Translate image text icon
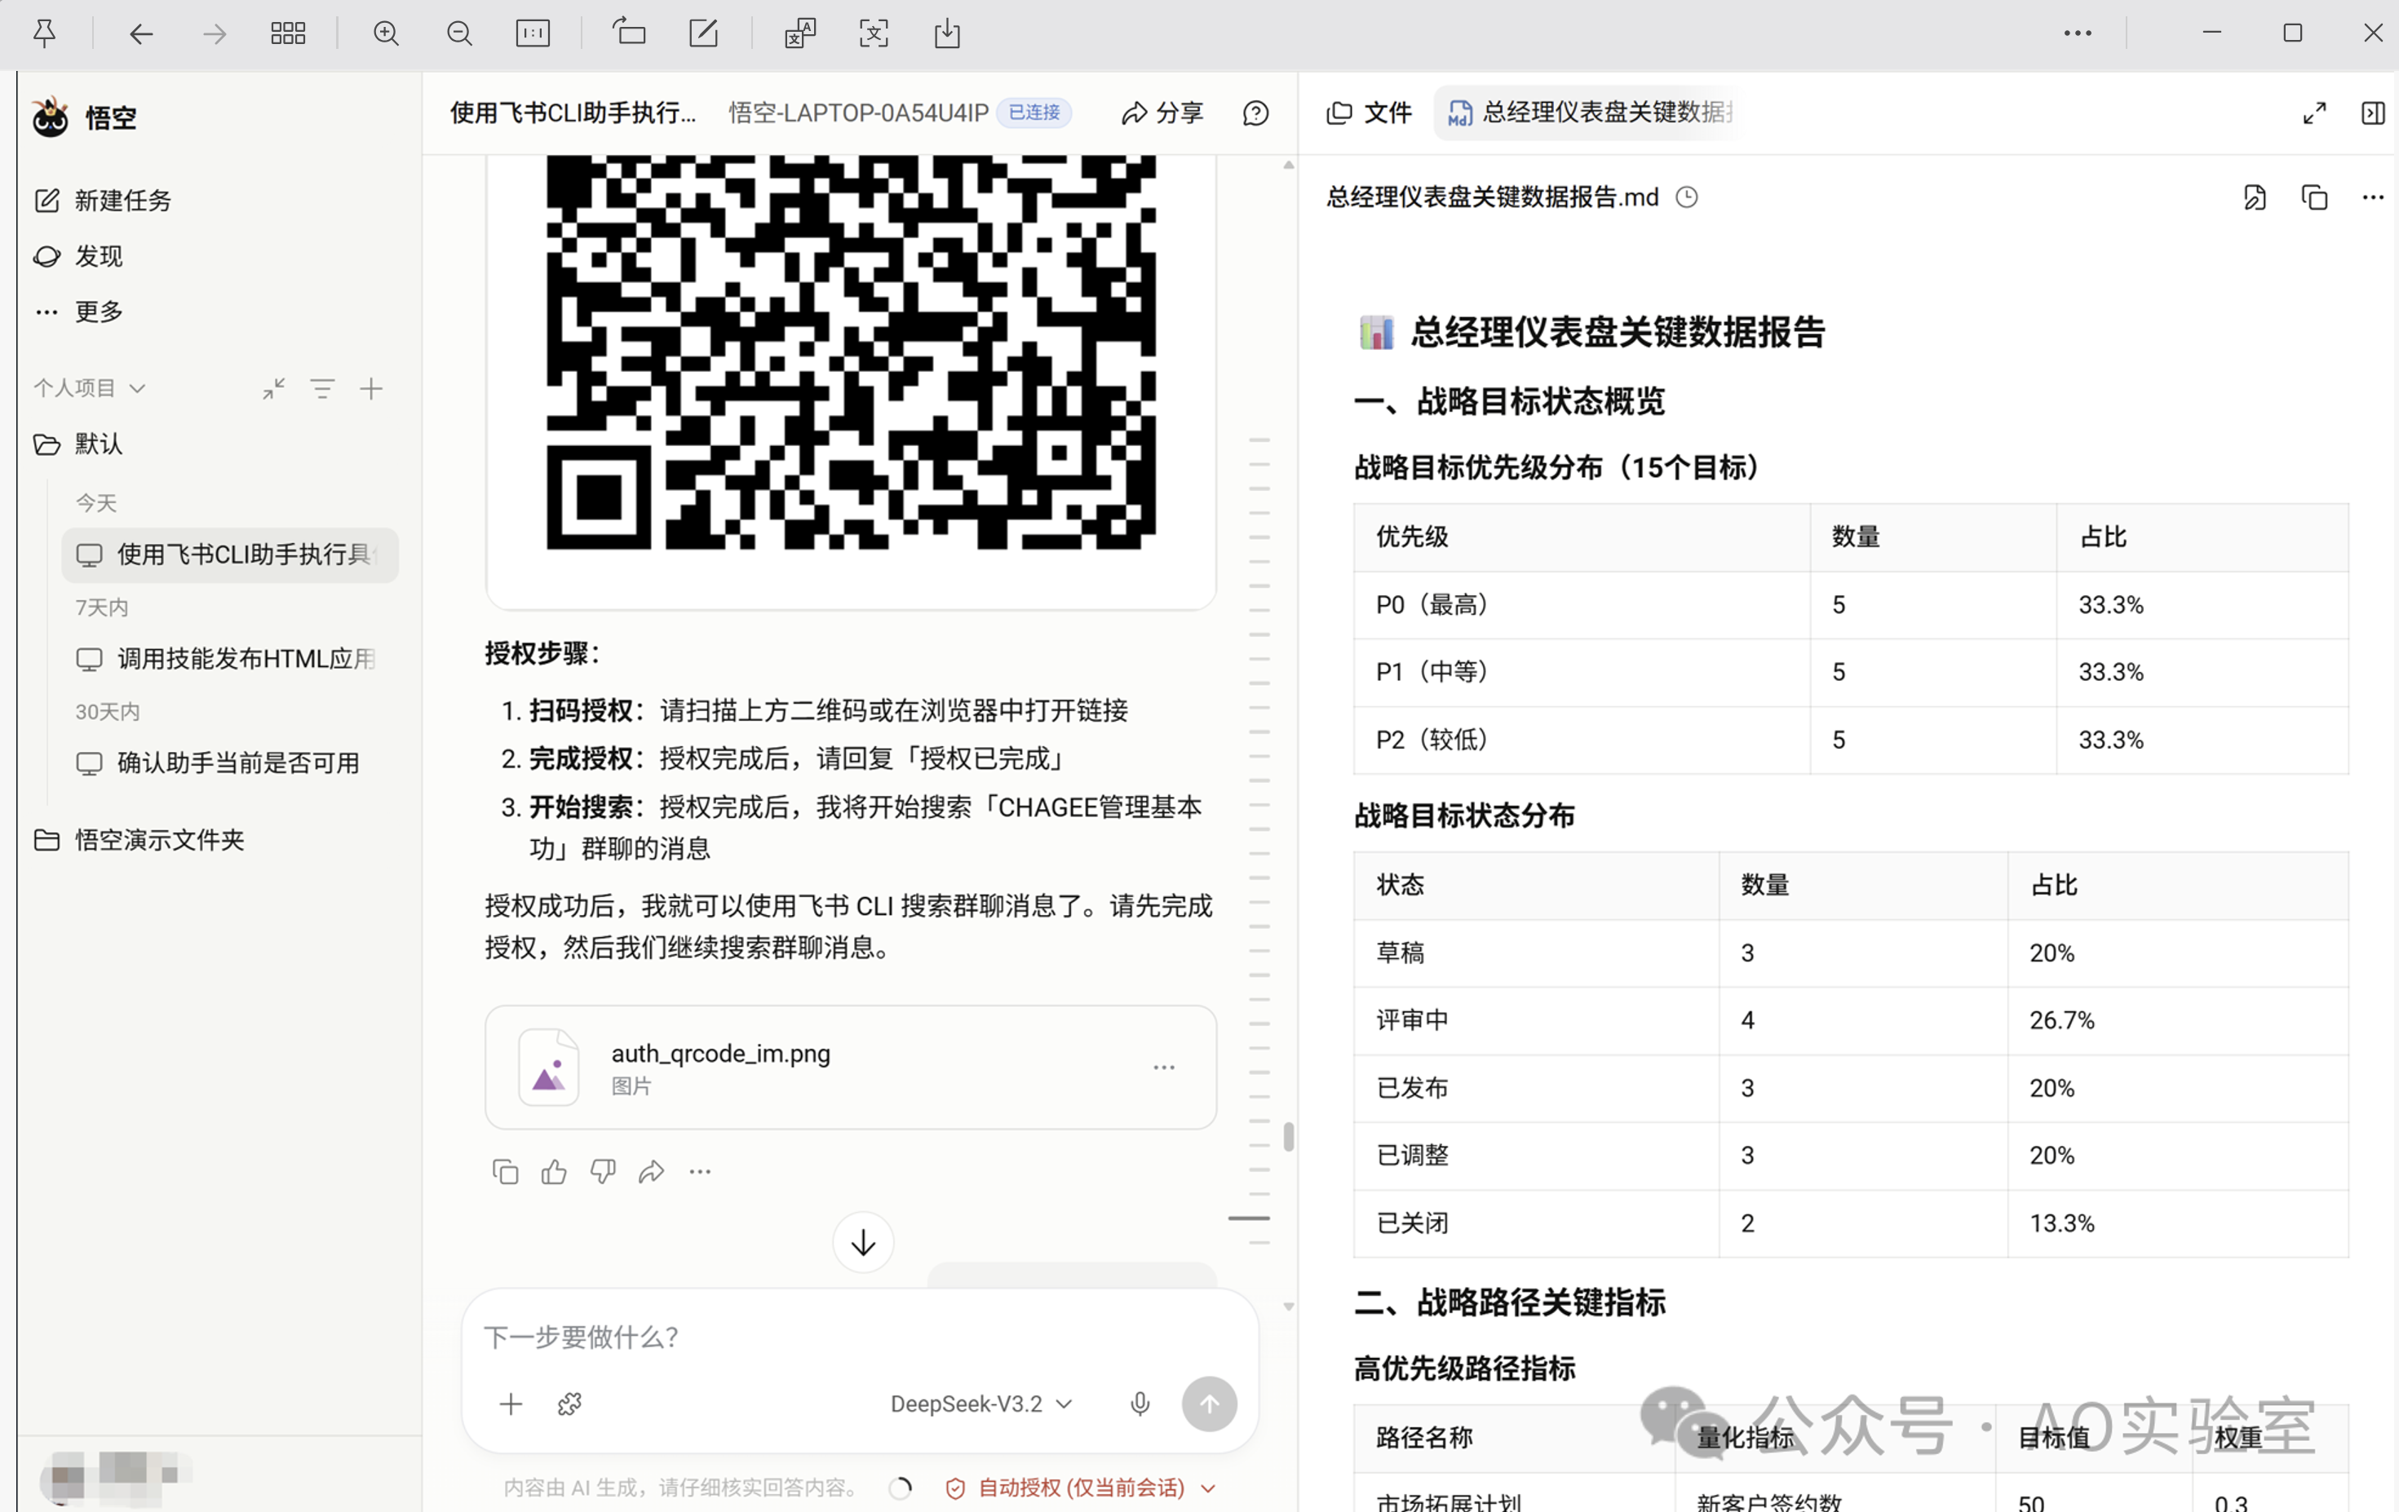The height and width of the screenshot is (1512, 2399). click(x=800, y=33)
